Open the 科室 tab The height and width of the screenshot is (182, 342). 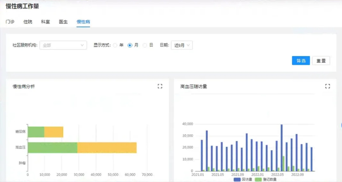[x=45, y=22]
